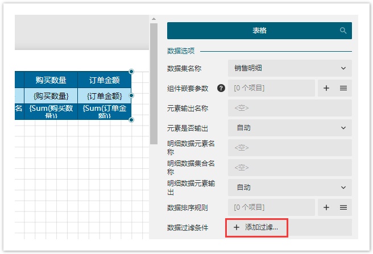Image resolution: width=373 pixels, height=254 pixels.
Task: Click the vertical scrollbar thumb in designer
Action: pos(154,84)
